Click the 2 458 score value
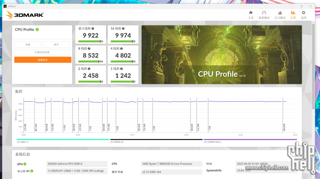The width and height of the screenshot is (320, 179). tap(91, 76)
